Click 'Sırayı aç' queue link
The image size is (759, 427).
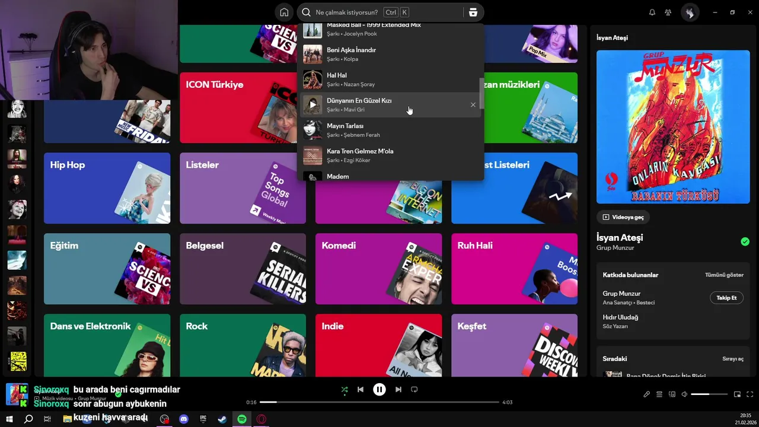pyautogui.click(x=733, y=359)
